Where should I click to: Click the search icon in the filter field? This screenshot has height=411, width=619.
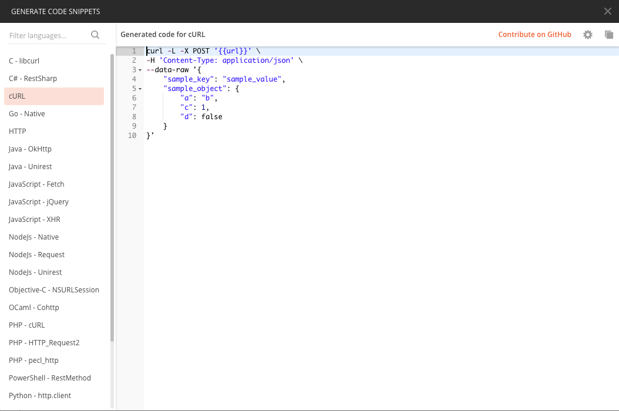[95, 35]
